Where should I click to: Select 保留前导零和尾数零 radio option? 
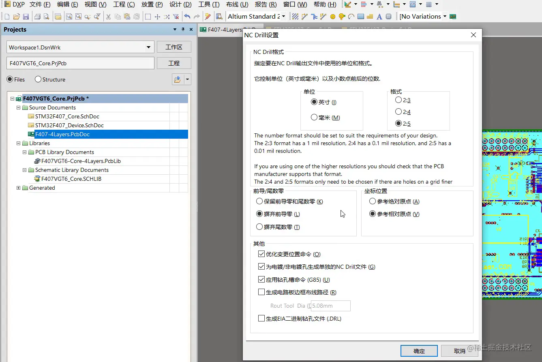coord(259,201)
